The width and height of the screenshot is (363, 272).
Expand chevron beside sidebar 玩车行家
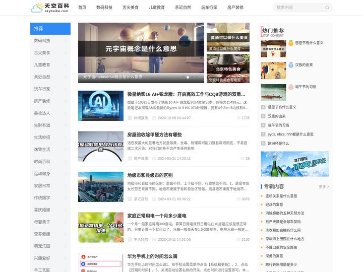pos(66,89)
